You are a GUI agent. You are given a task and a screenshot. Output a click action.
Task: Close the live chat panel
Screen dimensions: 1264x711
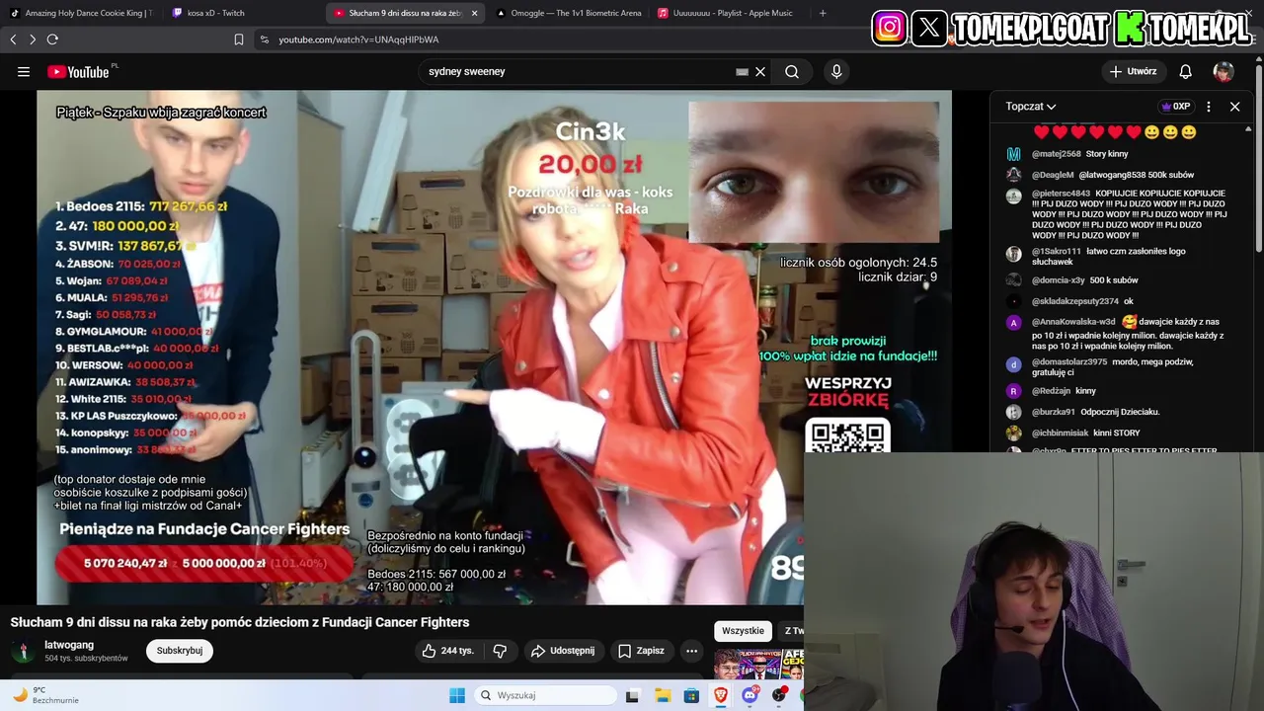(x=1234, y=107)
